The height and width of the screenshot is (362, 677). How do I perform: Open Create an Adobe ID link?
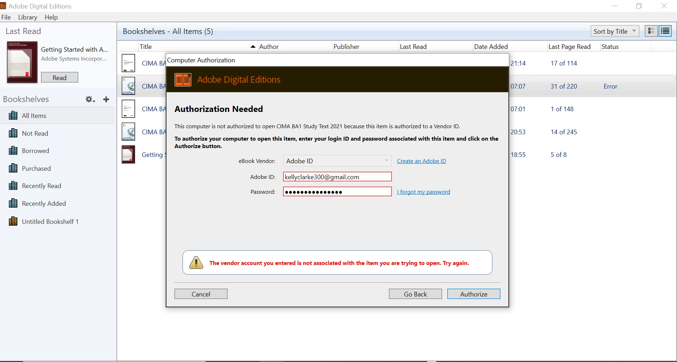click(x=421, y=161)
